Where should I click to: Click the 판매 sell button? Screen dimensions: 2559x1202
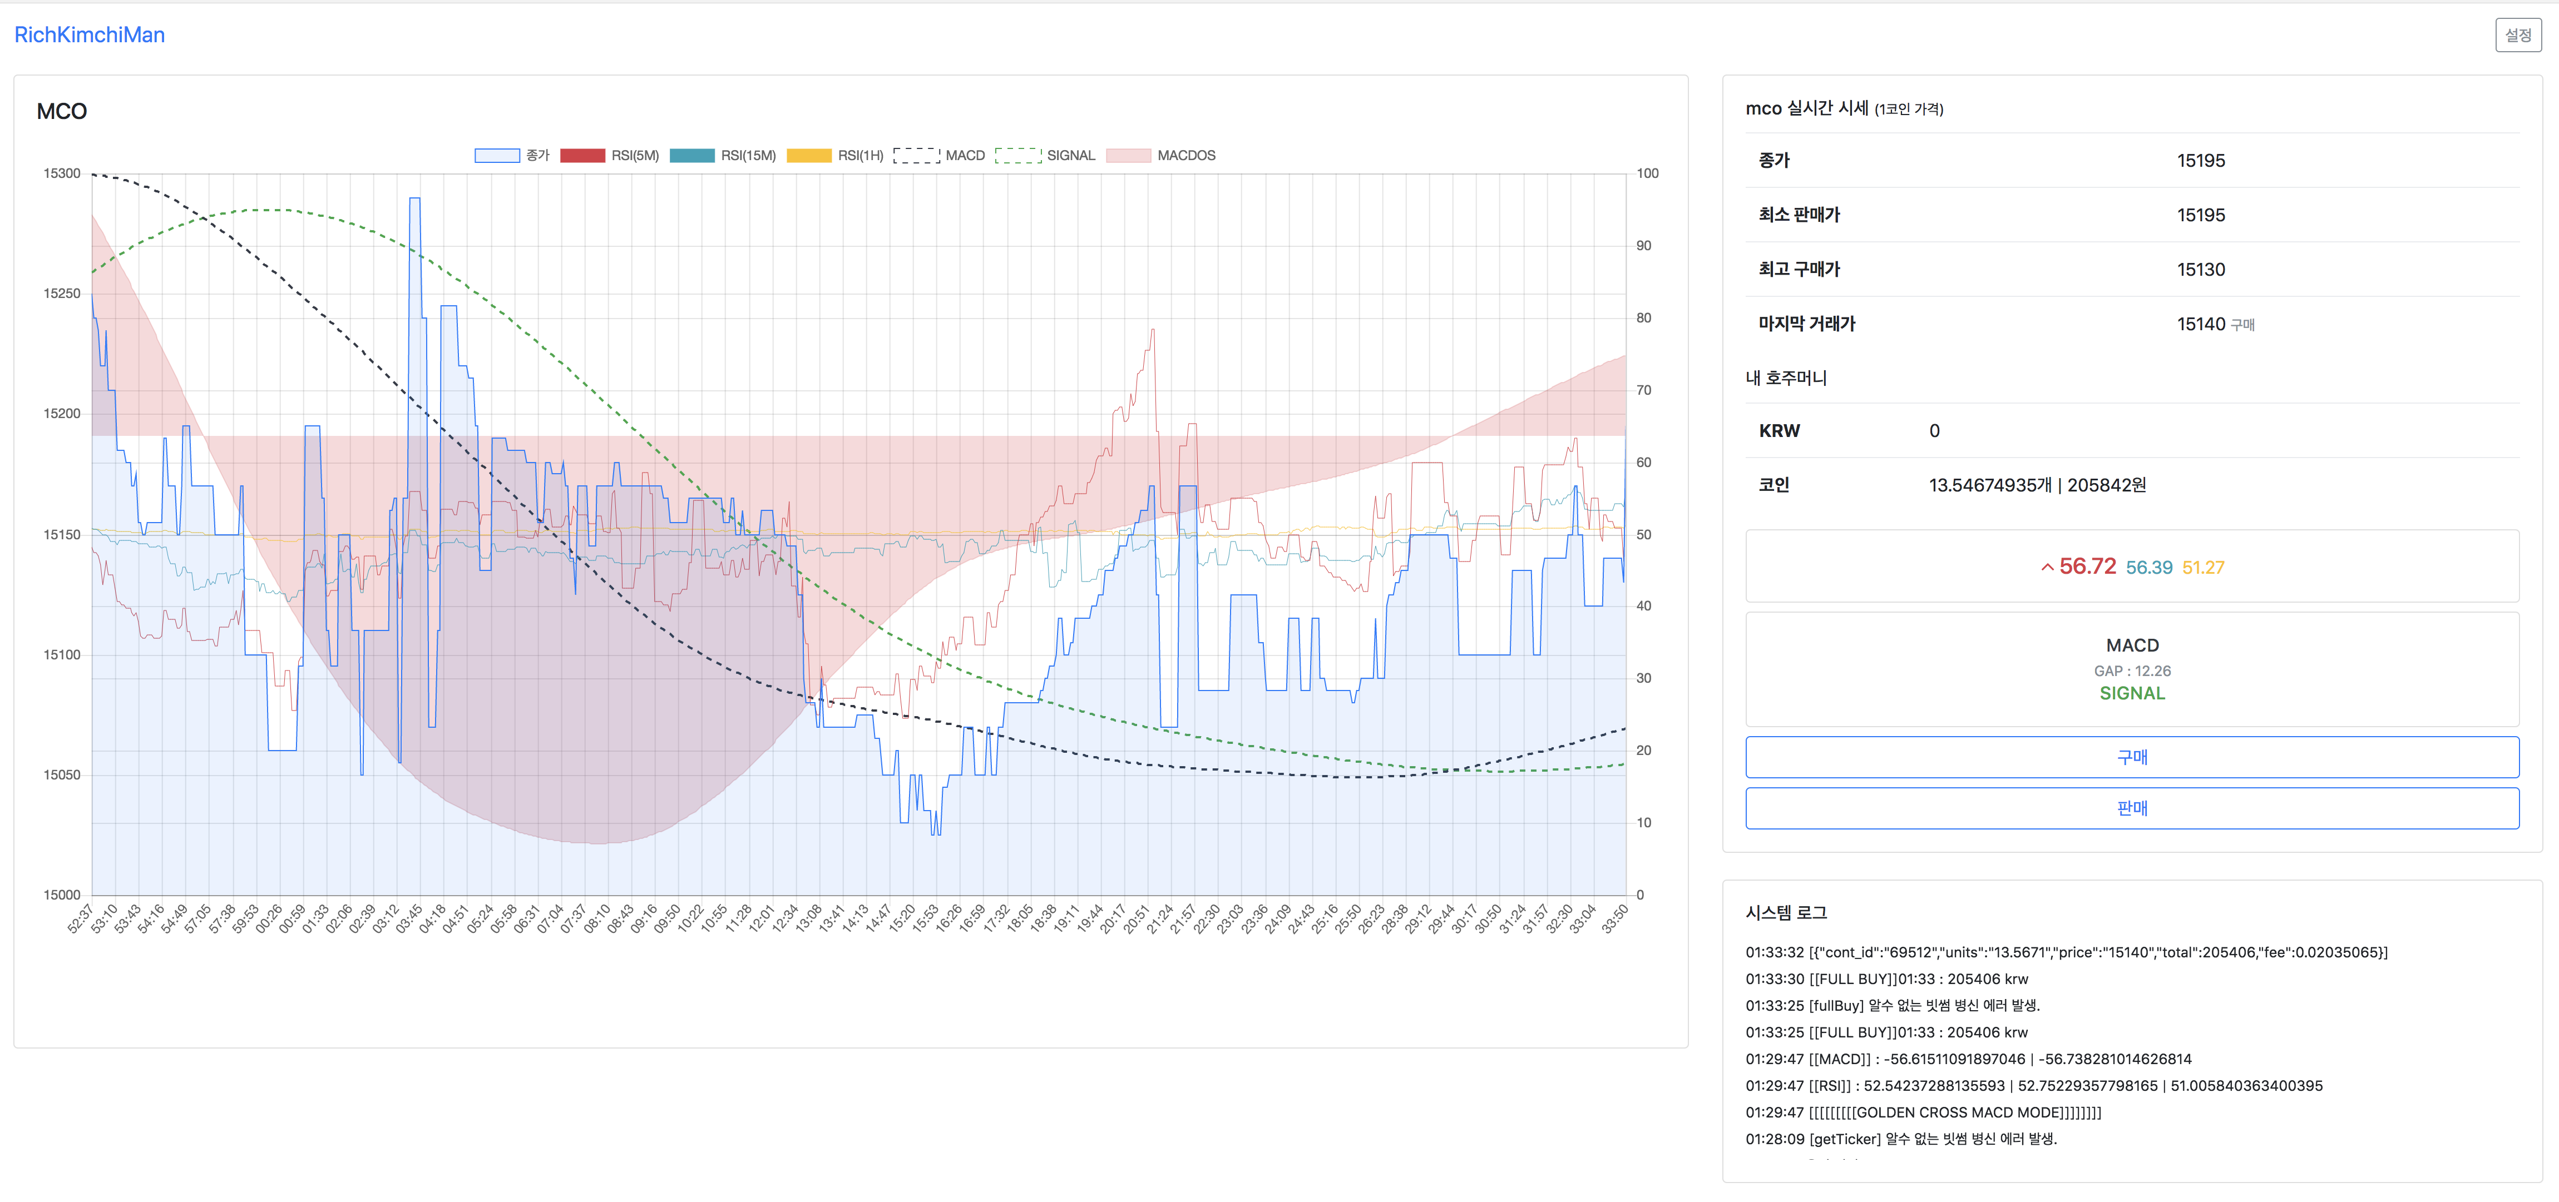tap(2132, 808)
